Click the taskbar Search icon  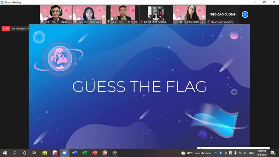15,153
